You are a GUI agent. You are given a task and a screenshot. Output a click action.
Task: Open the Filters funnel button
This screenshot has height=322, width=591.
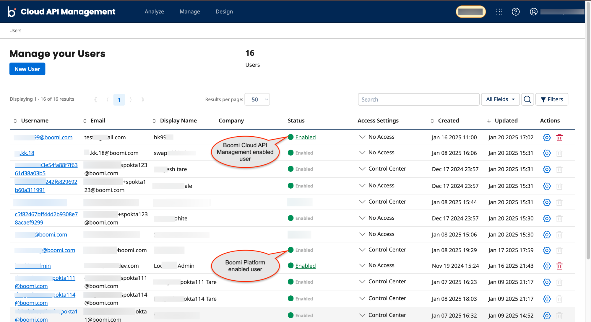tap(552, 99)
